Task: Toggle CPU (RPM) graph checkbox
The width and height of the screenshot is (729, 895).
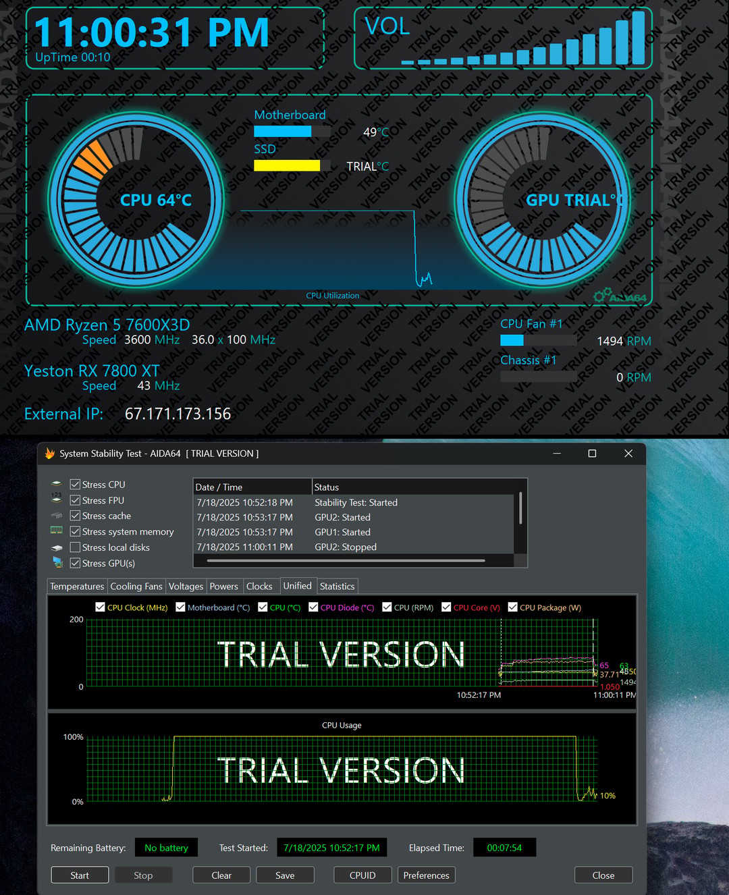Action: [387, 607]
